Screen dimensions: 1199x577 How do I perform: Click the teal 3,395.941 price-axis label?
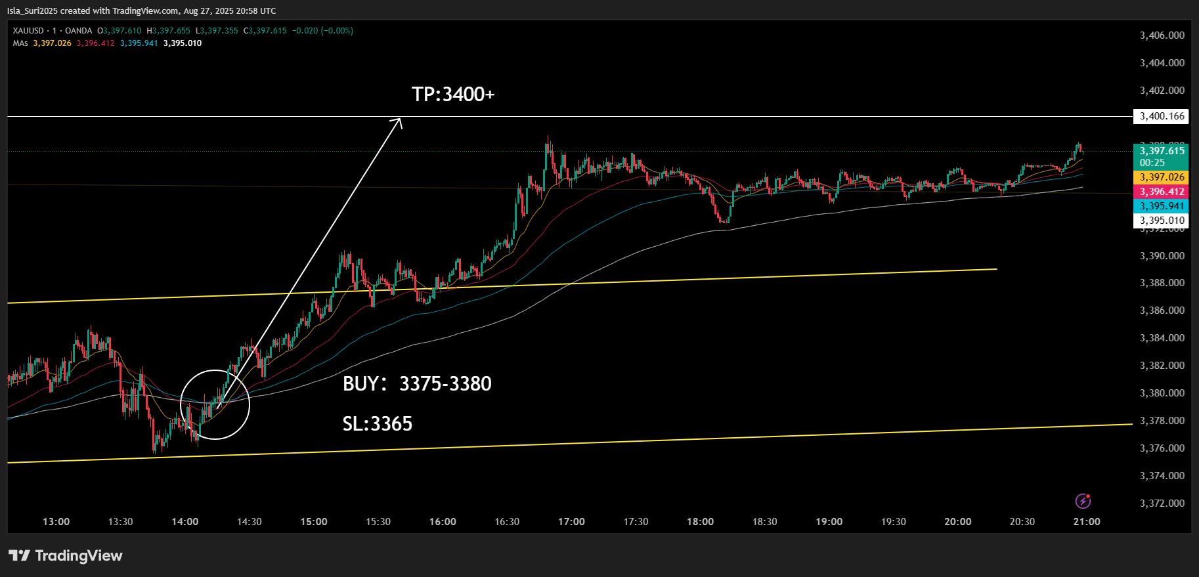1162,206
